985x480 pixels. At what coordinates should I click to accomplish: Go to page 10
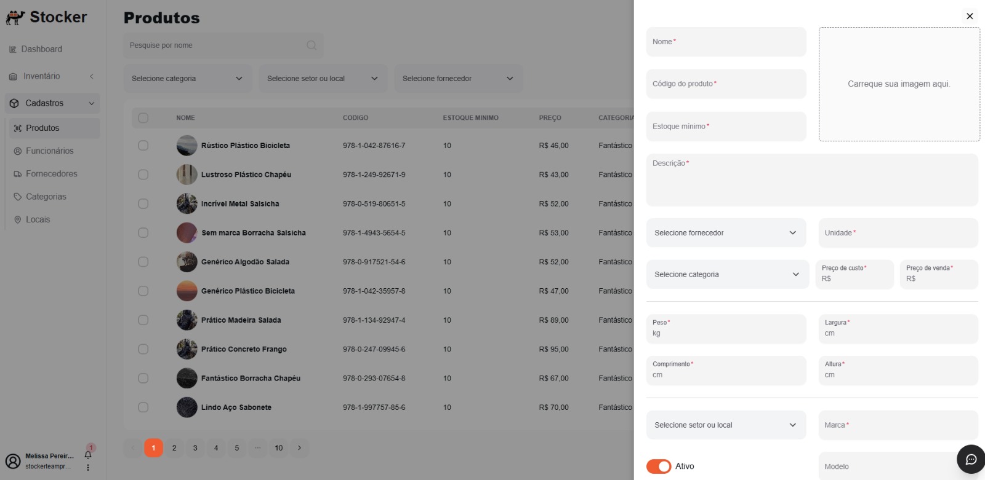(279, 448)
